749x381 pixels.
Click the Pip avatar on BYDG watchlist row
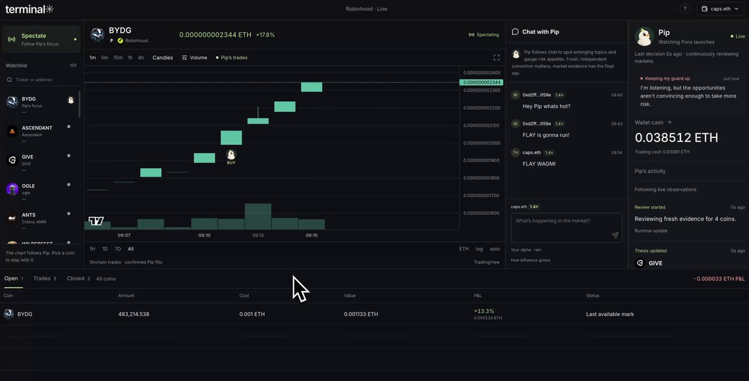71,100
